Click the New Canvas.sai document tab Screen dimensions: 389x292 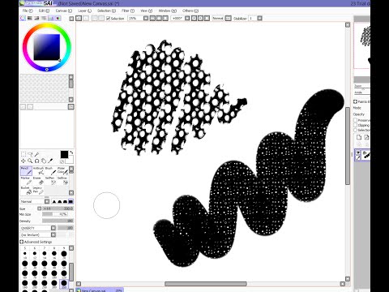(99, 290)
